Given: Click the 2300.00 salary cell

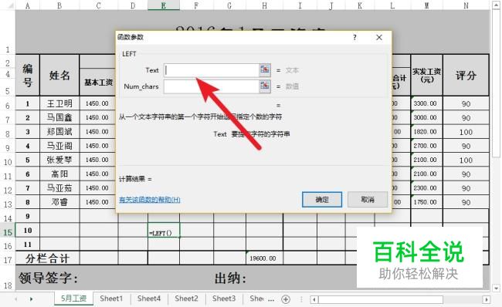Looking at the screenshot, I should pos(427,188).
